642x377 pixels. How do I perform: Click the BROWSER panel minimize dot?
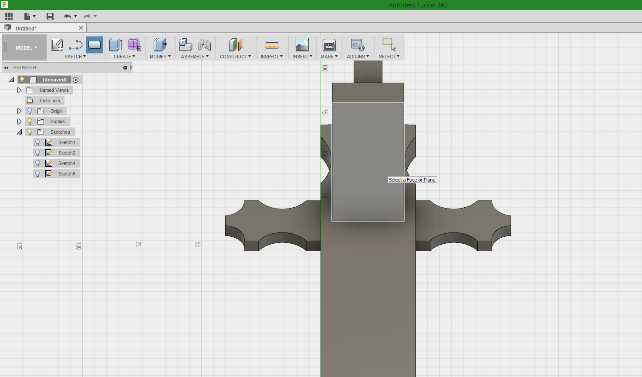tap(125, 67)
